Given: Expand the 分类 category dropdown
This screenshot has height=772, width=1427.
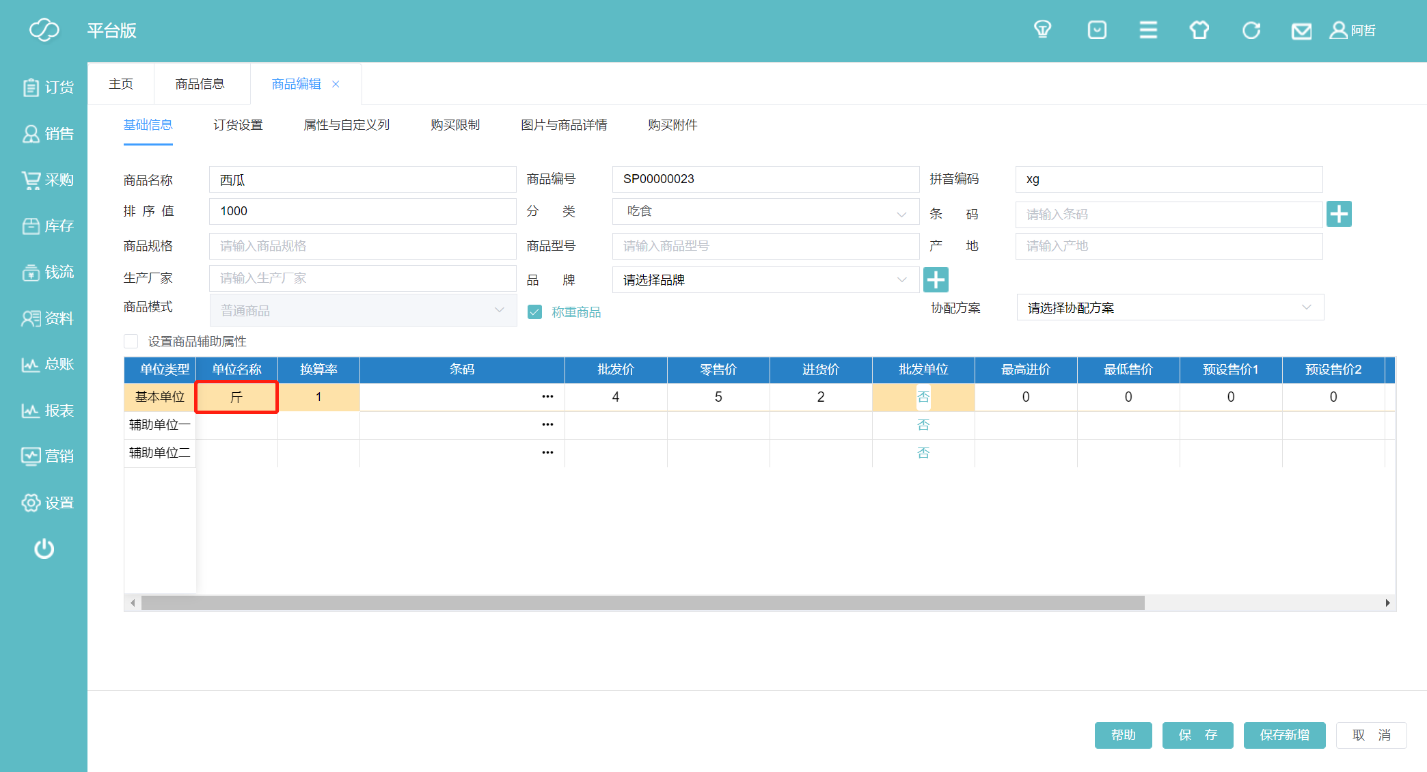Looking at the screenshot, I should point(765,212).
